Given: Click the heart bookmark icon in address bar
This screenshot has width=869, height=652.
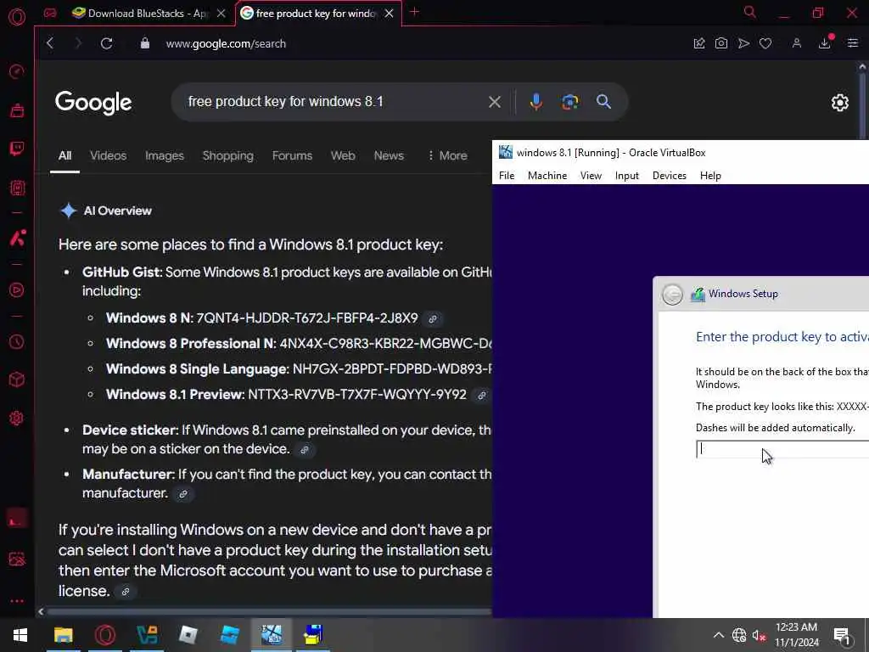Looking at the screenshot, I should tap(765, 43).
